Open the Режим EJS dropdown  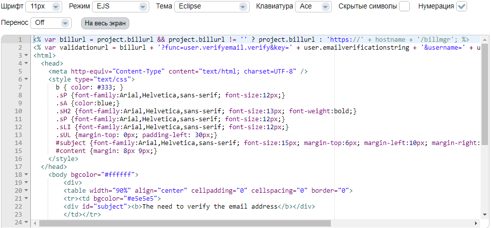[121, 6]
